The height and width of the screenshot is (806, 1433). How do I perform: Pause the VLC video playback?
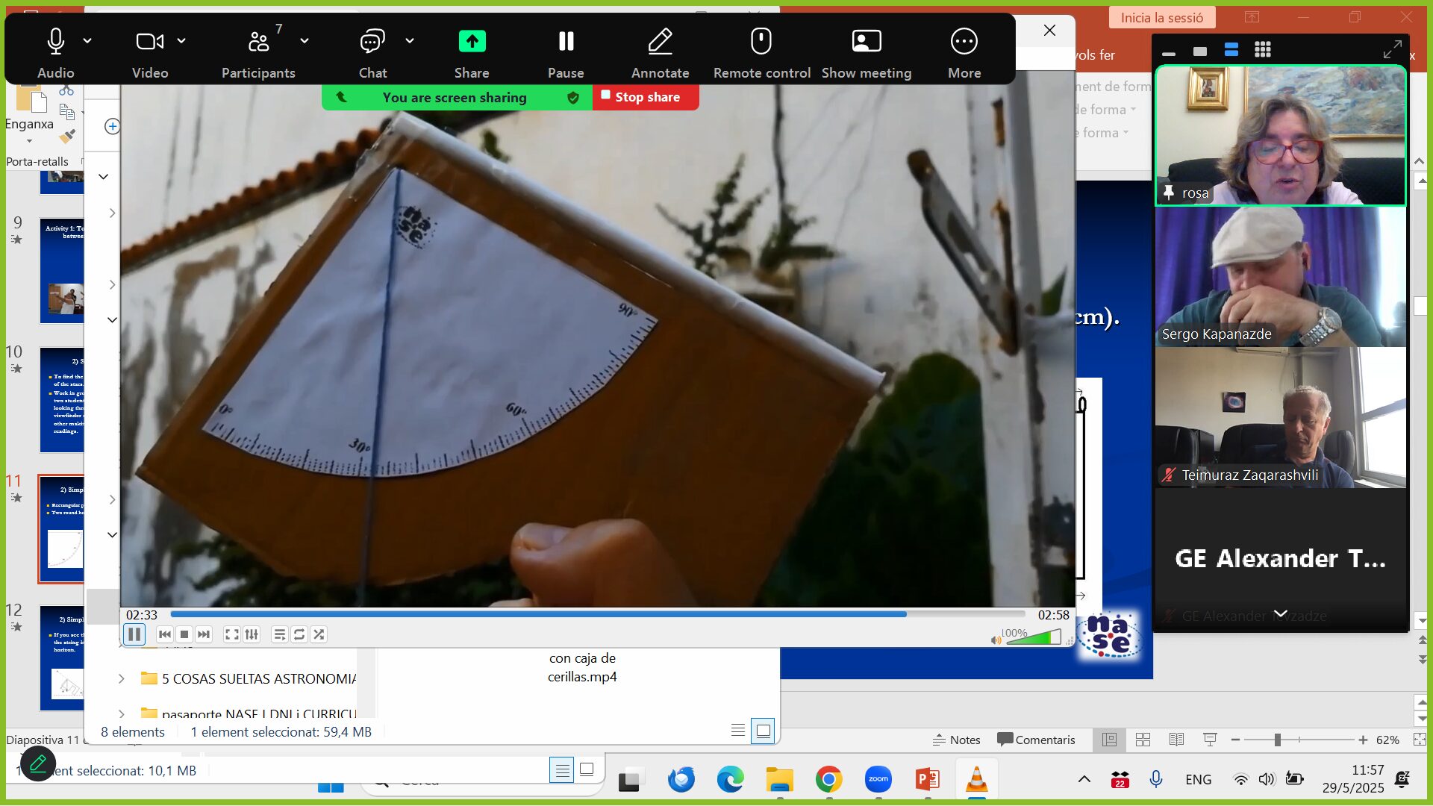[x=134, y=634]
